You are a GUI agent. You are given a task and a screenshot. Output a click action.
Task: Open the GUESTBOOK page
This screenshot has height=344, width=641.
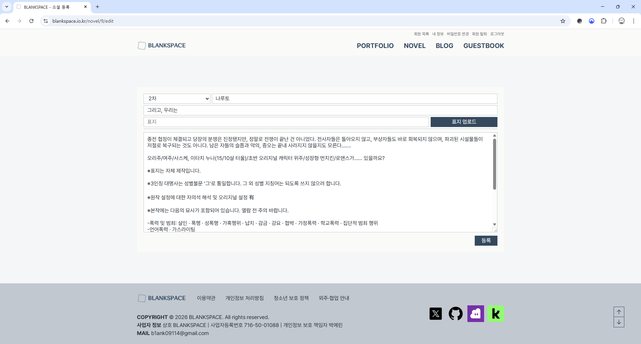[483, 46]
